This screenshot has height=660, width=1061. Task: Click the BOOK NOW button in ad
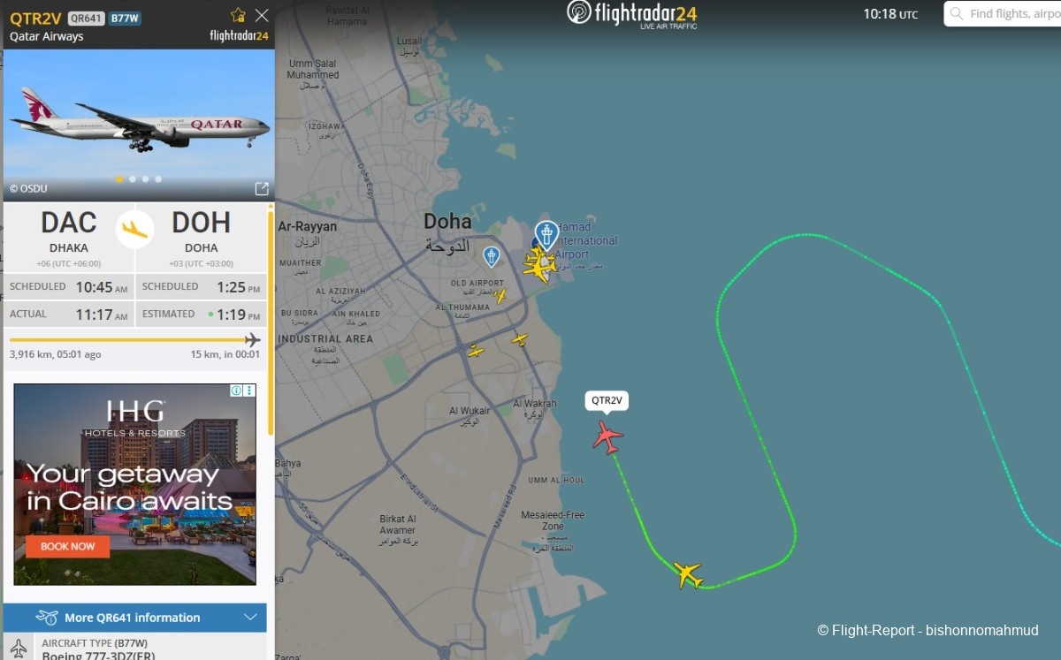(x=68, y=546)
